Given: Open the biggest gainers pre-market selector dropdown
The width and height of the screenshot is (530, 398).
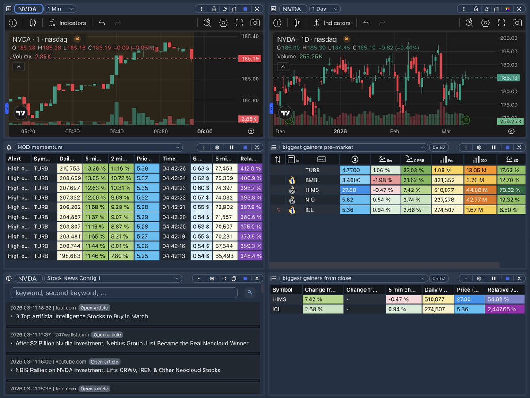Looking at the screenshot, I should pyautogui.click(x=353, y=148).
